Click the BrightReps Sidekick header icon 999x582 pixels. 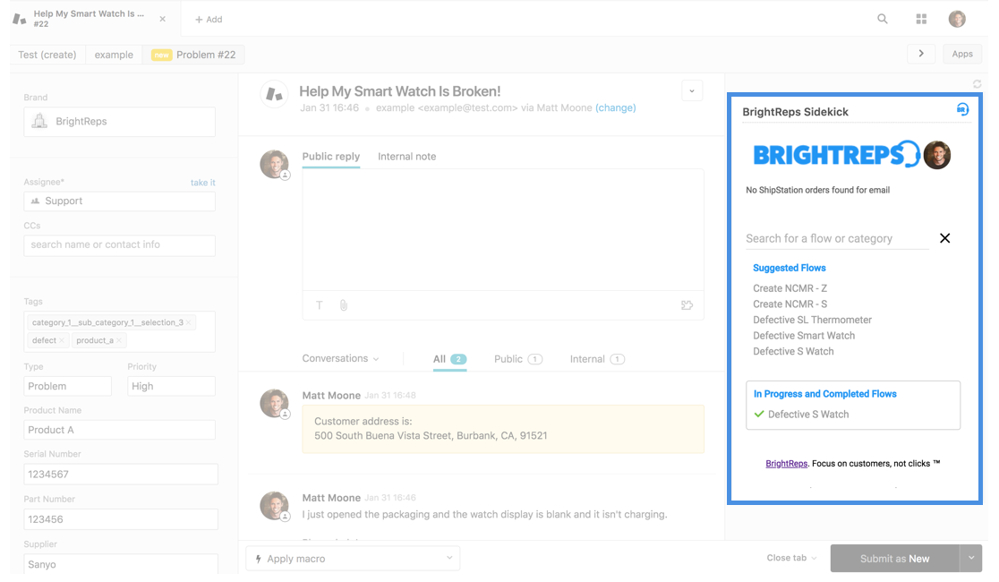pyautogui.click(x=962, y=109)
